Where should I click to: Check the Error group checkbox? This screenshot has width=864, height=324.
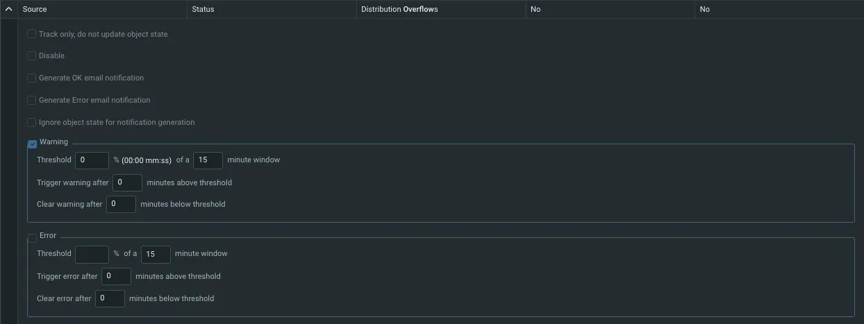coord(32,238)
